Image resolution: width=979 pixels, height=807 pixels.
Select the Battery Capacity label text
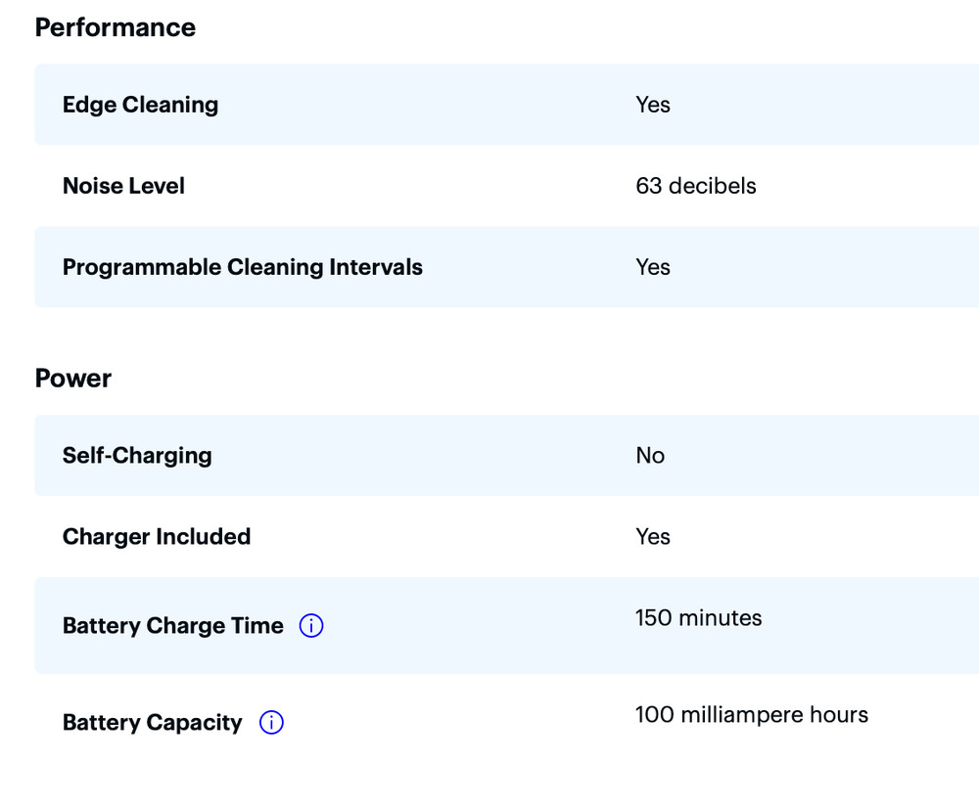tap(152, 723)
